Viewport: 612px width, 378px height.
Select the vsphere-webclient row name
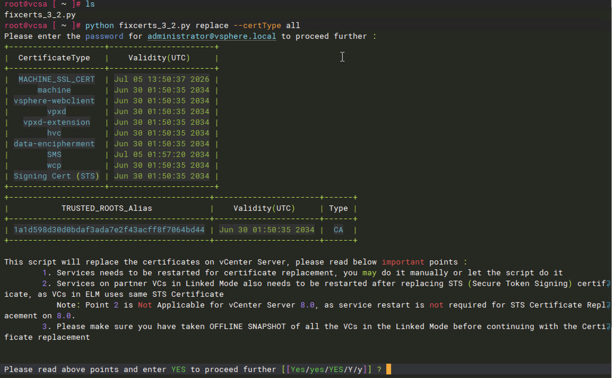pyautogui.click(x=54, y=101)
